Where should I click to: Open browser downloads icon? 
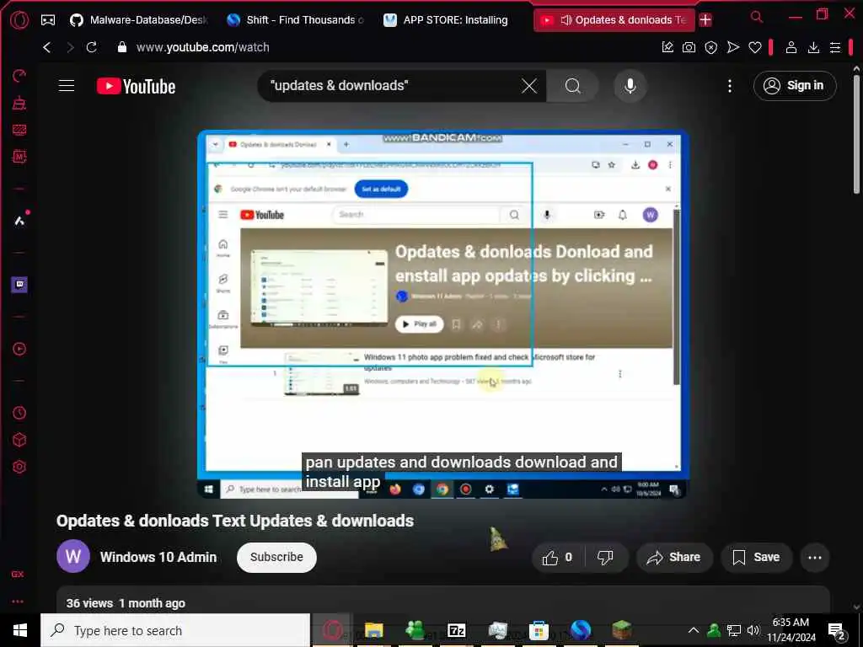[x=813, y=47]
